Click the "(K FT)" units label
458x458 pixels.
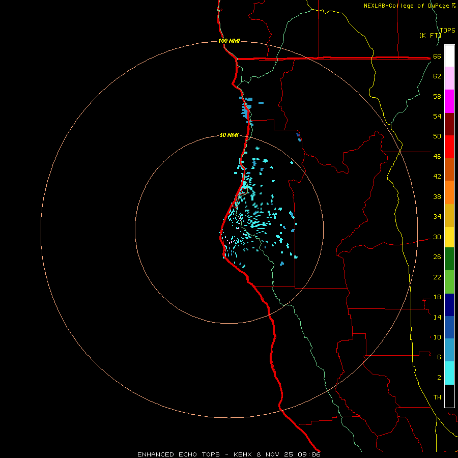[430, 36]
